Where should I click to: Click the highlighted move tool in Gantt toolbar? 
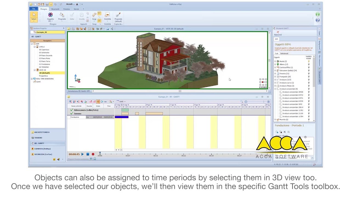[98, 102]
